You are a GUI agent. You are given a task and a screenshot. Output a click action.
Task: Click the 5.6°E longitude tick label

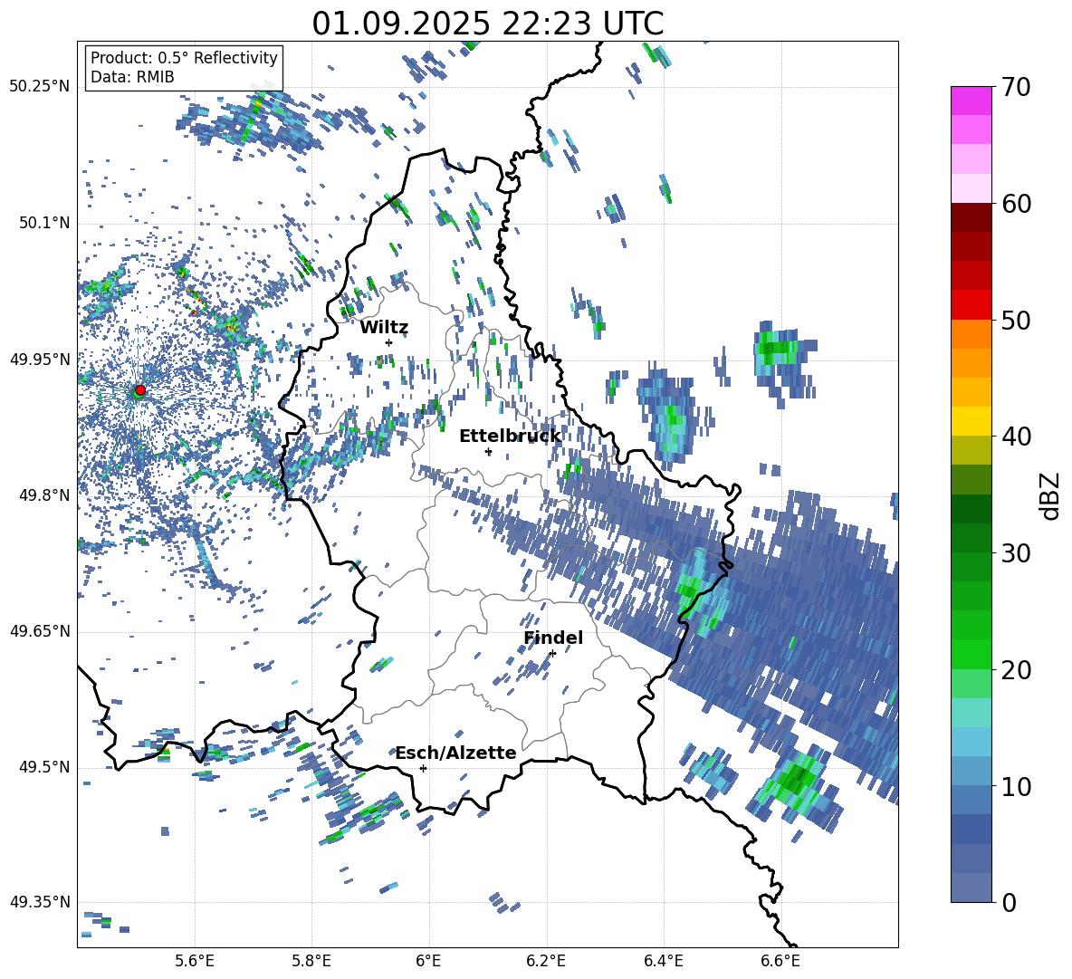pos(194,961)
